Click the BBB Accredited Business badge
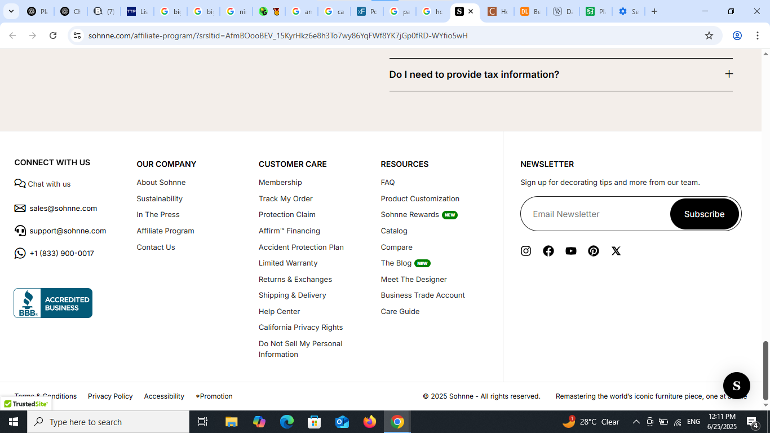 (x=53, y=303)
